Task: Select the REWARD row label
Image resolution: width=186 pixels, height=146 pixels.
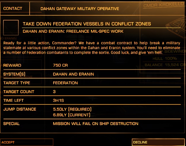Action: (x=12, y=66)
